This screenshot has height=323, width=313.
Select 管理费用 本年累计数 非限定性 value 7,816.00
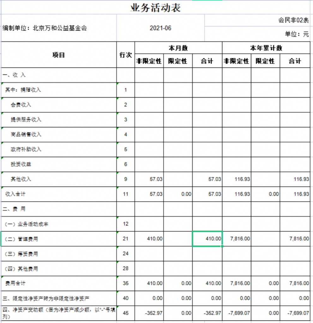237,239
